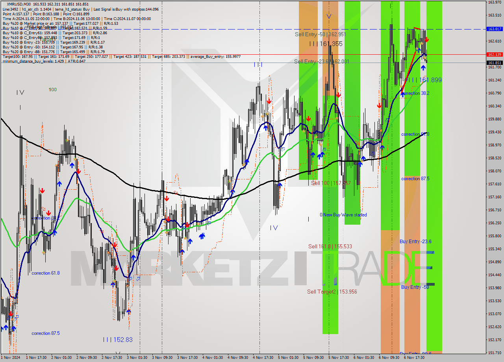The width and height of the screenshot is (504, 362).
Task: Click the '3 Nov 17:30' time axis label
Action: [x=187, y=358]
